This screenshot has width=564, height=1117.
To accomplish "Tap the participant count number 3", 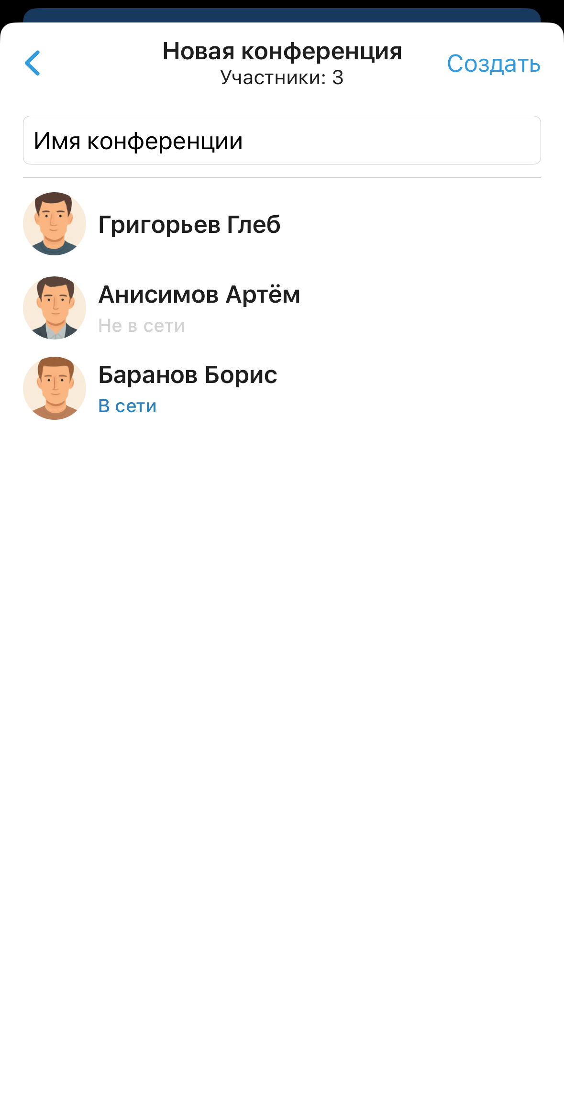I will [x=338, y=77].
